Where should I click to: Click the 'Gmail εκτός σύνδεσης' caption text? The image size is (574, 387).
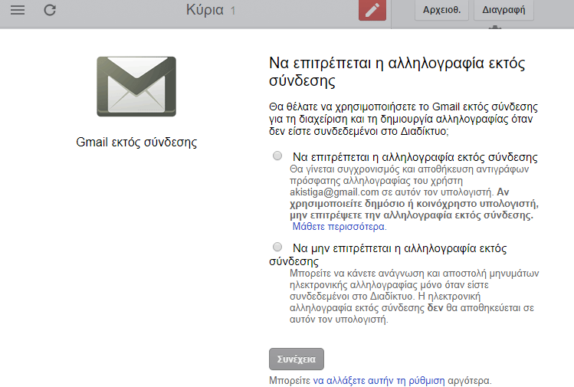136,142
